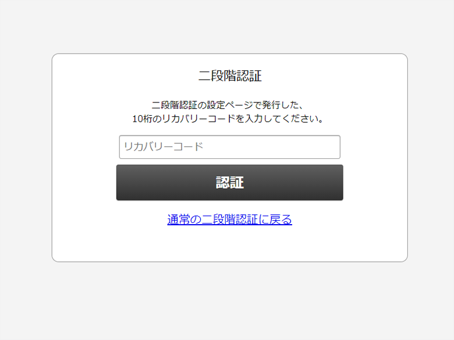Activate the authenticate button under the field
Screen dimensions: 454x340
point(229,182)
